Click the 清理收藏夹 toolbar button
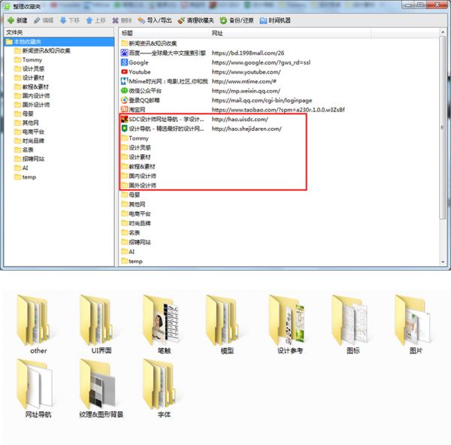 click(195, 20)
